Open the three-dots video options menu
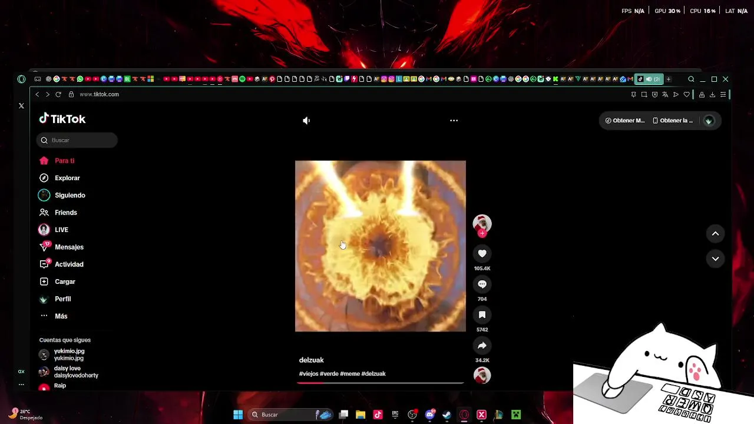The width and height of the screenshot is (754, 424). (454, 120)
